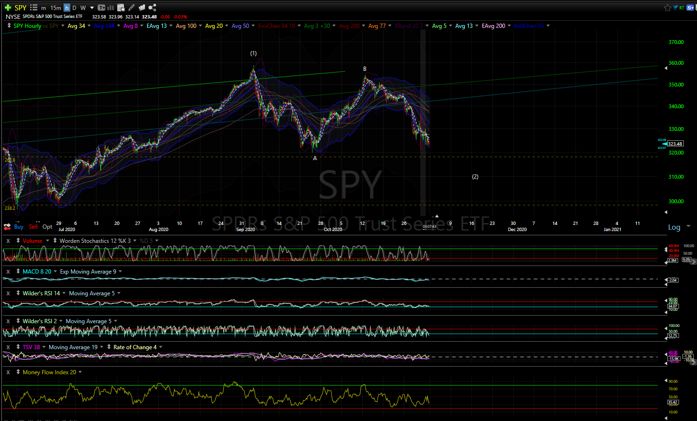Click move arrows beside Volume
The height and width of the screenshot is (421, 697).
18,241
